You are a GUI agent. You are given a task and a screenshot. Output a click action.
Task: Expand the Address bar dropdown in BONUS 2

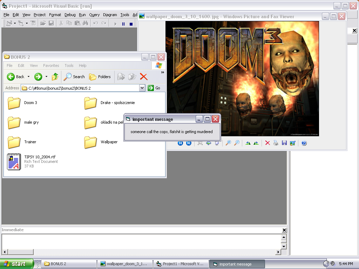coord(142,88)
